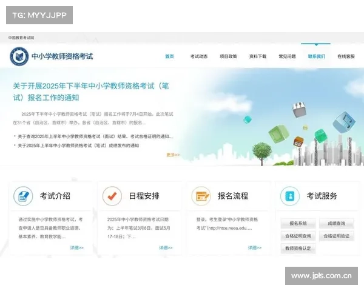
Task: Open 项目政策 navigation item
Action: 229,56
